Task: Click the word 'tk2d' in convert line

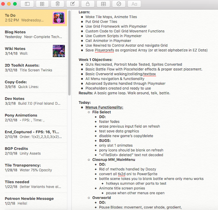Action: (122, 174)
